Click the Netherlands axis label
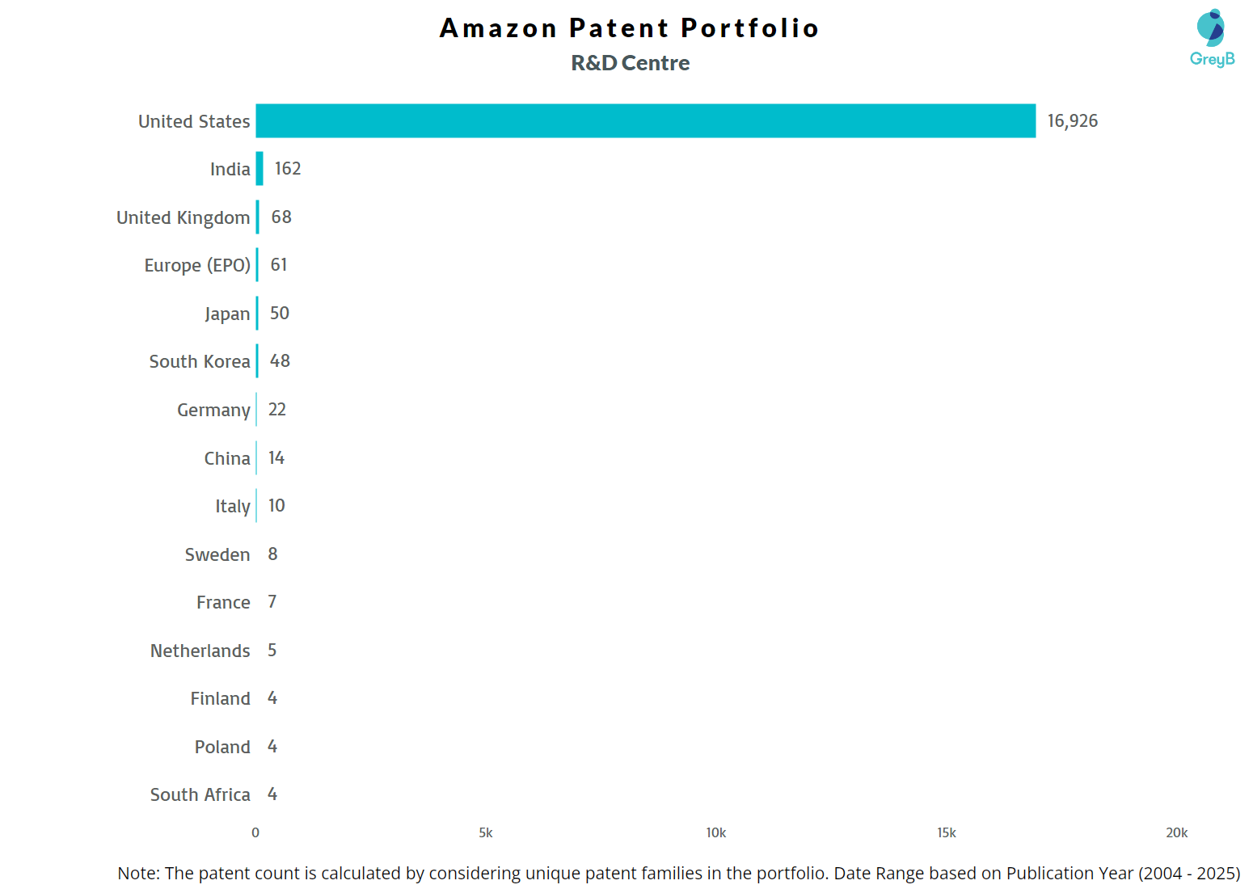1253x889 pixels. click(x=200, y=651)
